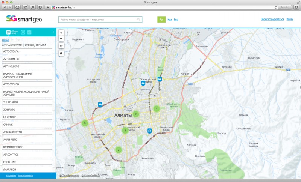This screenshot has width=301, height=182.
Task: Select UP CENTRE in the list
Action: [x=27, y=117]
